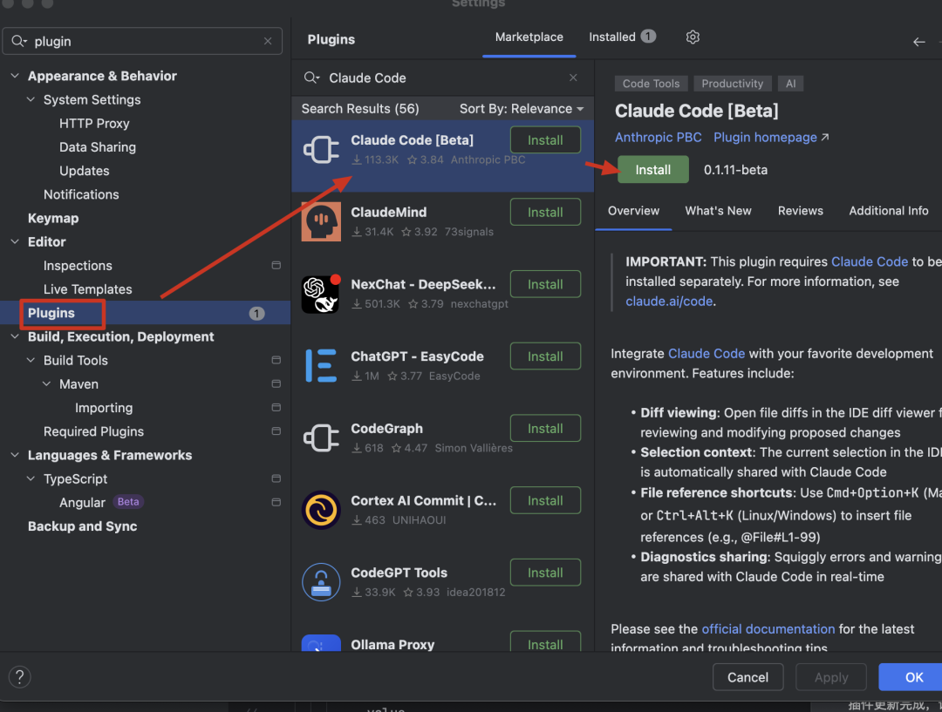The height and width of the screenshot is (712, 942).
Task: Click the ClaudeMind plugin icon
Action: click(321, 221)
